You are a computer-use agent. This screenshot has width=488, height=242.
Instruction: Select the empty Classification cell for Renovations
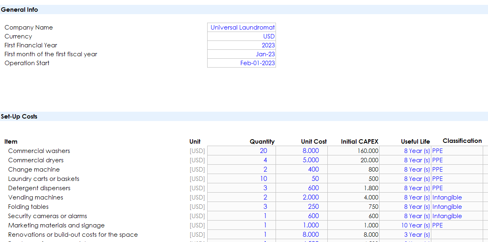tap(456, 235)
